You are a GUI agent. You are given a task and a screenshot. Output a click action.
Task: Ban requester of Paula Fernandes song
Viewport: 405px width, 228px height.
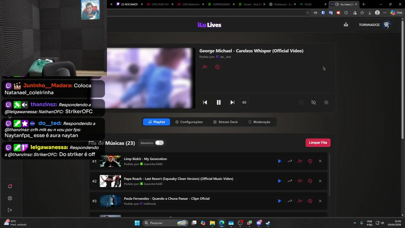point(300,201)
